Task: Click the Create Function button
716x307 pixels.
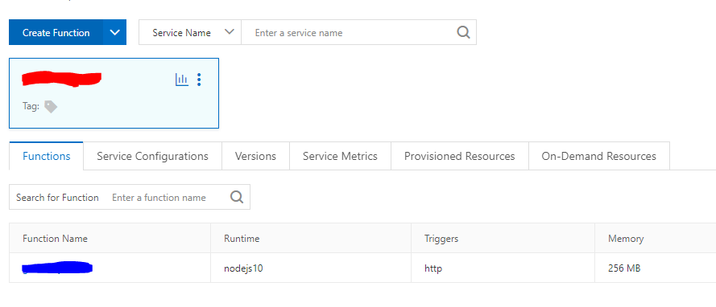Action: point(56,32)
